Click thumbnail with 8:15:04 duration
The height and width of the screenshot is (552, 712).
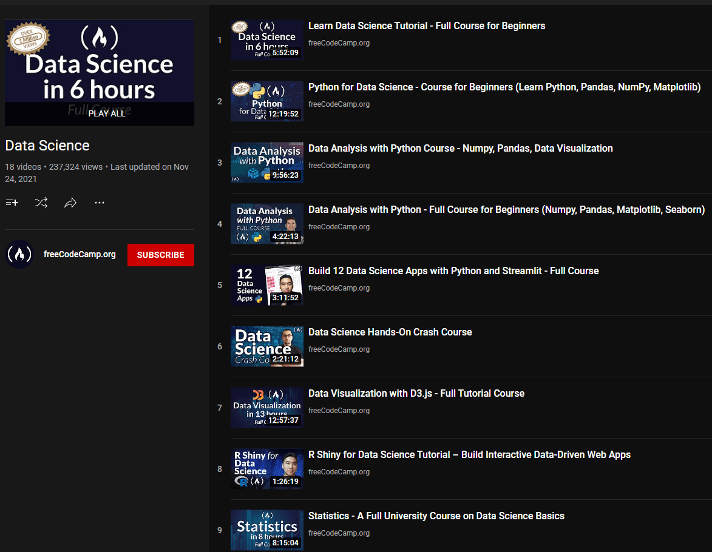click(x=267, y=530)
